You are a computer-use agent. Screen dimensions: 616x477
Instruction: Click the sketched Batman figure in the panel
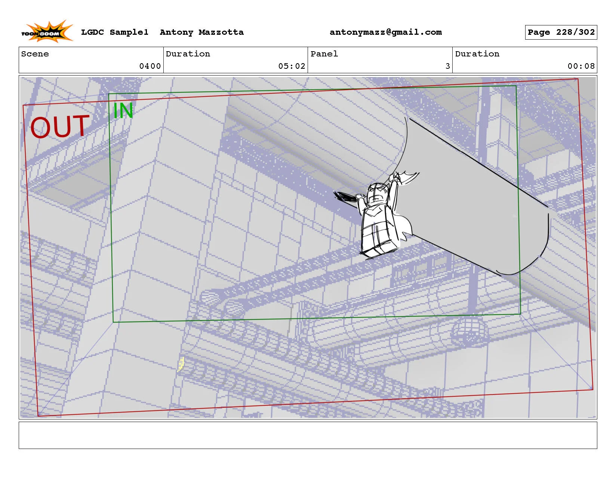(x=378, y=215)
